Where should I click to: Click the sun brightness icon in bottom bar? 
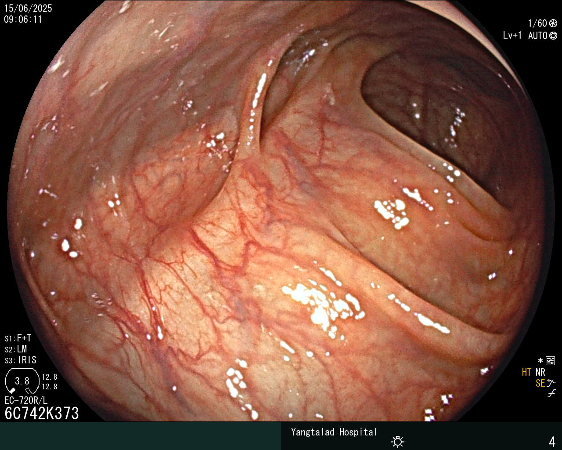(x=398, y=441)
